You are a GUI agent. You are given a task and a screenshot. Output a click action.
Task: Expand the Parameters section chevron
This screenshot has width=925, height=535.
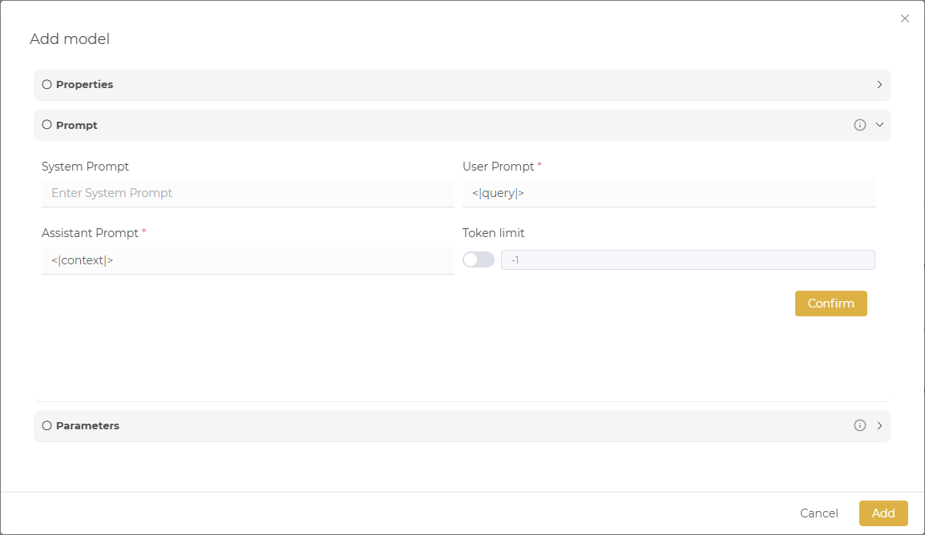click(879, 425)
